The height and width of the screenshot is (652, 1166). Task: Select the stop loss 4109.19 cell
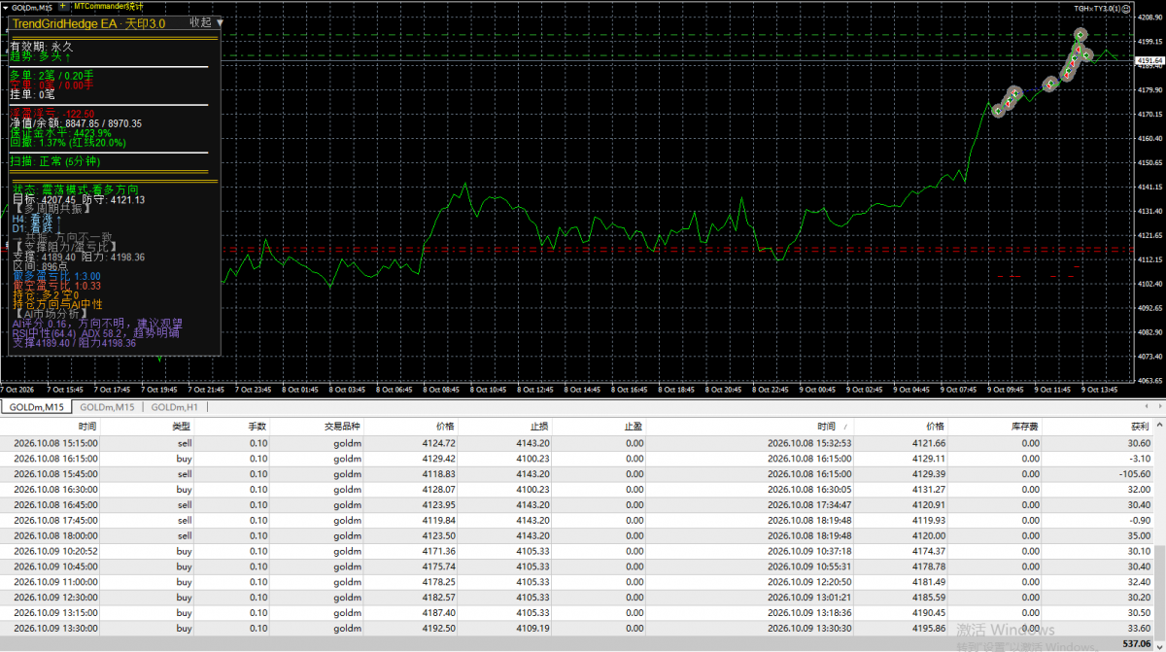tap(533, 628)
